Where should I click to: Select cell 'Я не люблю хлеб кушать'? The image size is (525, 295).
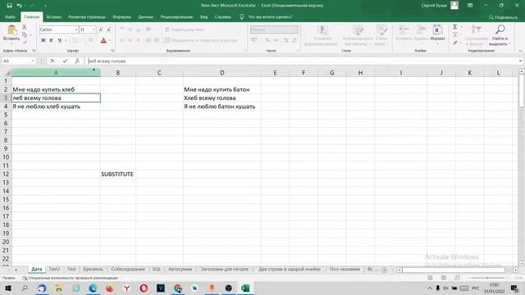[x=56, y=107]
